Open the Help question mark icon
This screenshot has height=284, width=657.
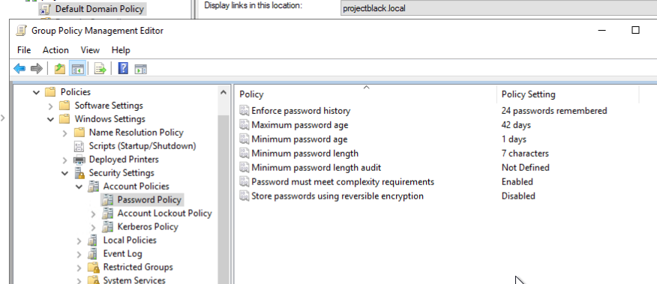pos(123,68)
